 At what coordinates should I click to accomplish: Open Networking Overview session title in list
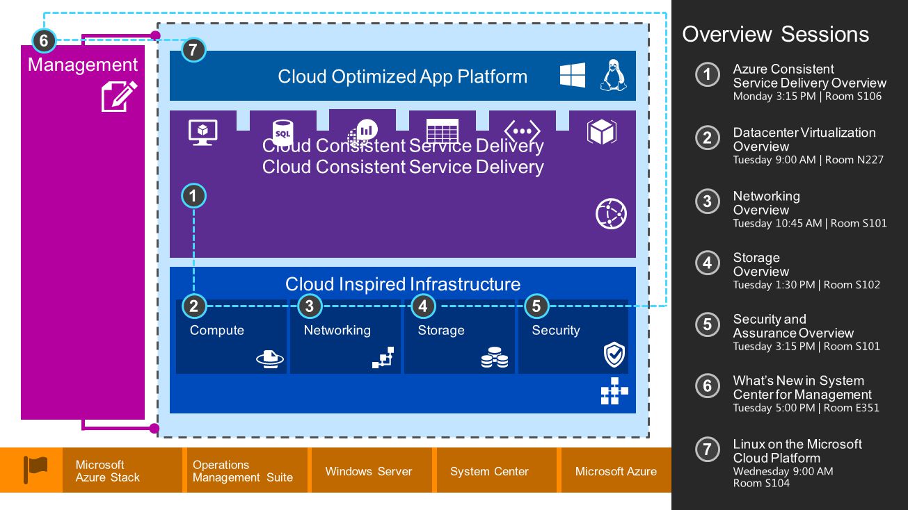[x=766, y=203]
